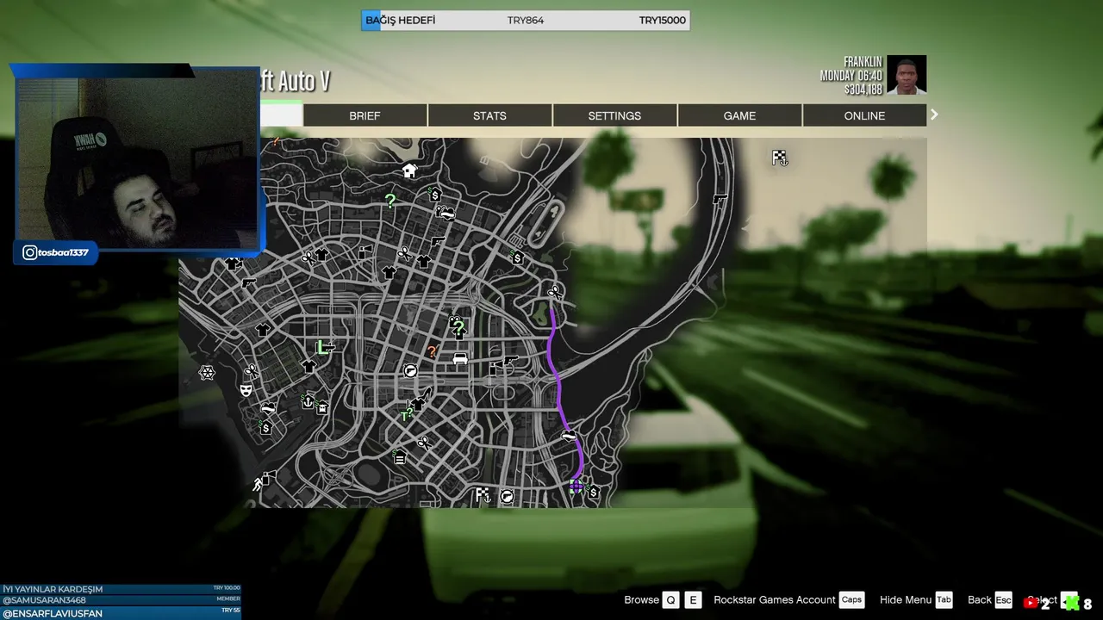Click the @SAMUSARAN3468 chat entry
1103x620 pixels.
click(121, 600)
